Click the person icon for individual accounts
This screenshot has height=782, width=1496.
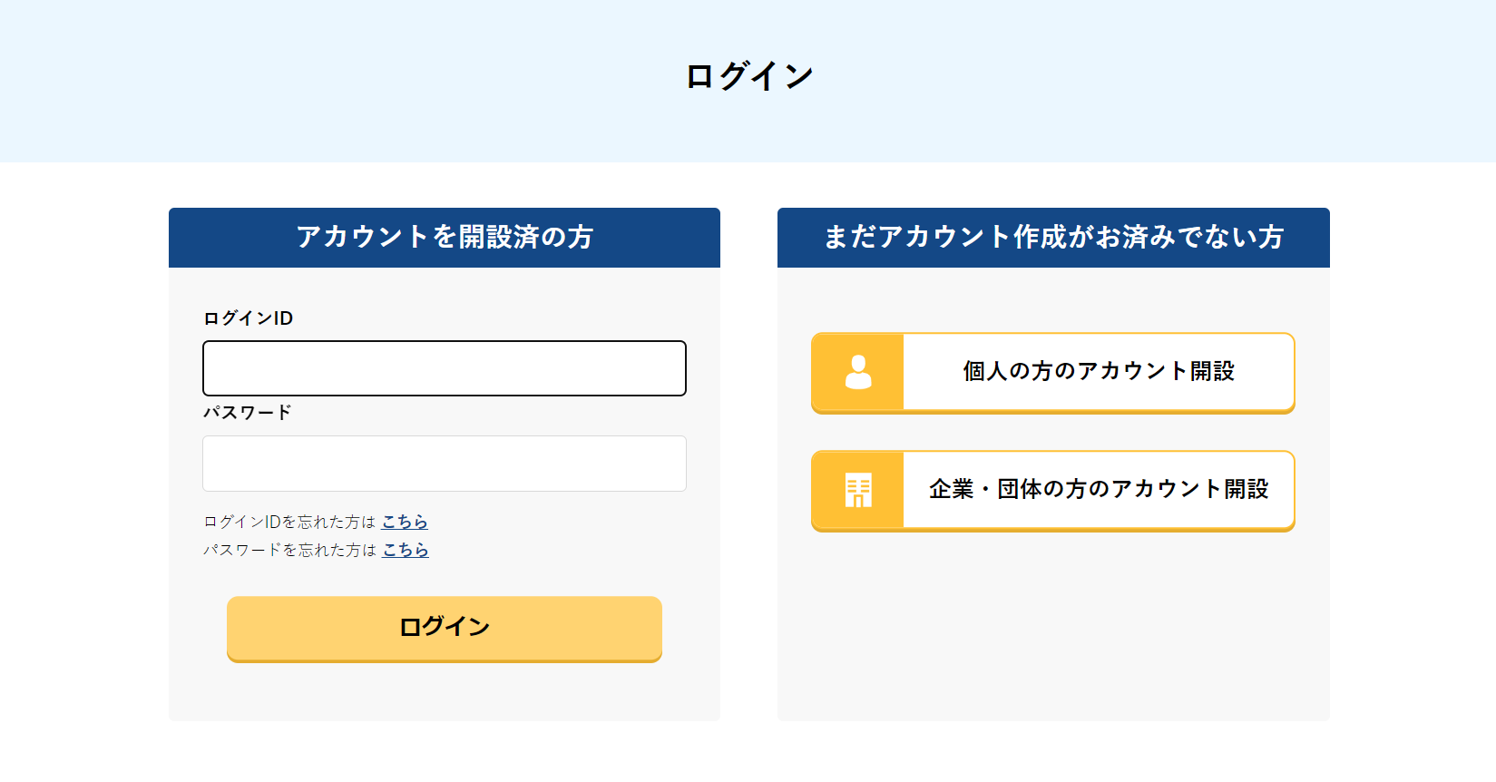pyautogui.click(x=858, y=372)
